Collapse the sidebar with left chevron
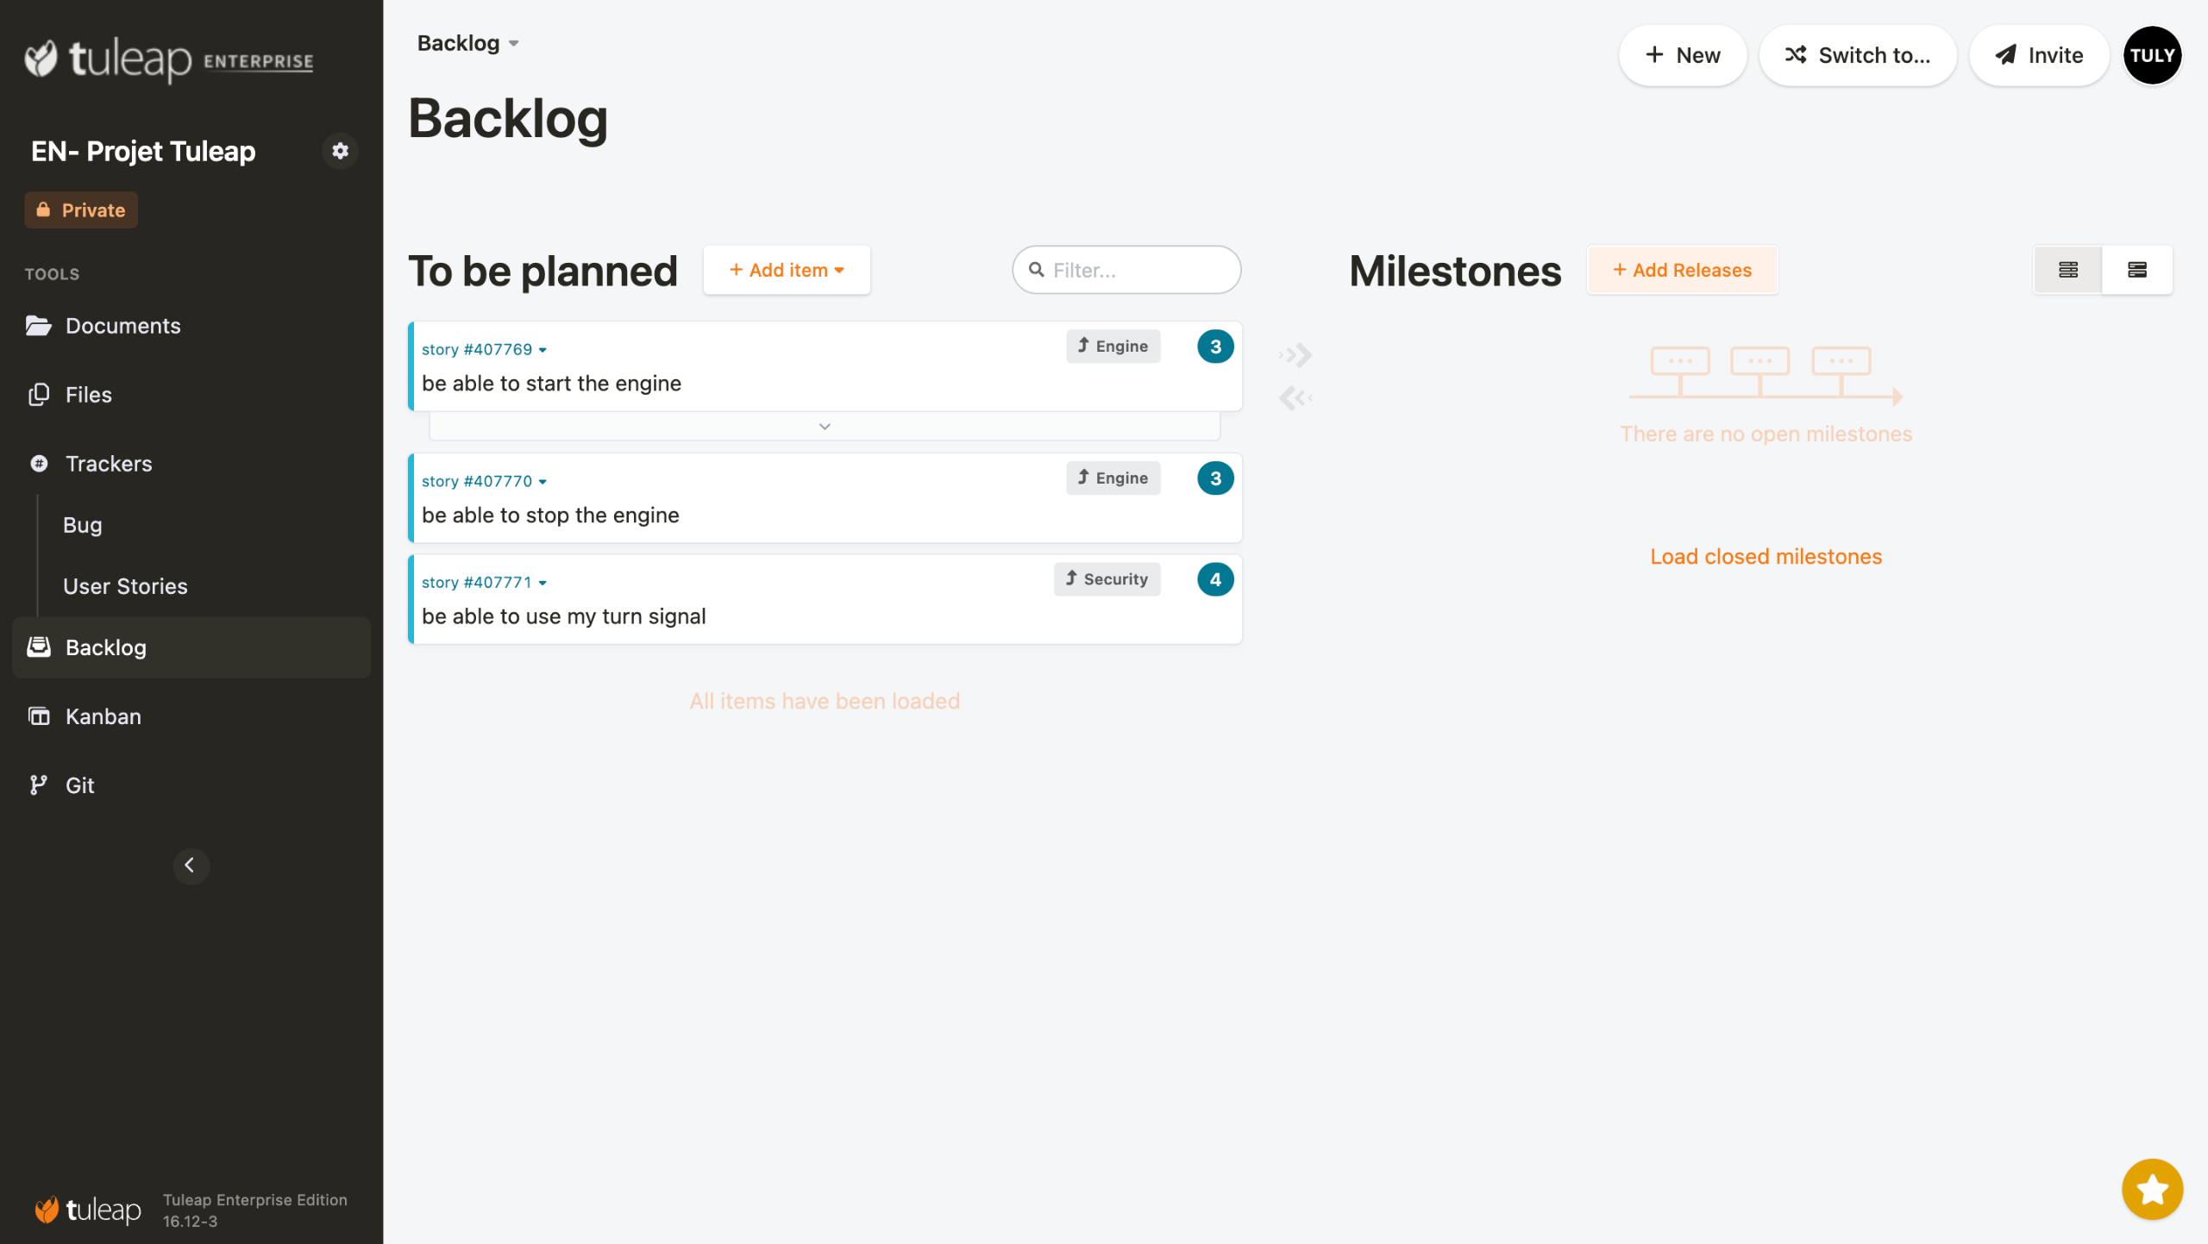Image resolution: width=2208 pixels, height=1244 pixels. [x=191, y=866]
